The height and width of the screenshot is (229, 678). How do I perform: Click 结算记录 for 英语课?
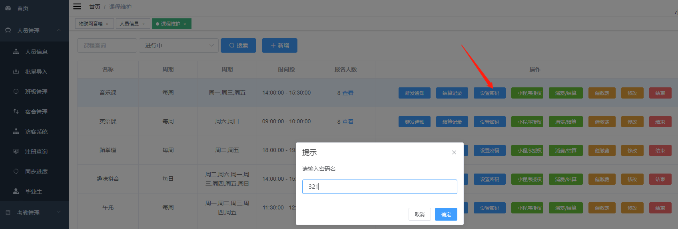(x=452, y=122)
